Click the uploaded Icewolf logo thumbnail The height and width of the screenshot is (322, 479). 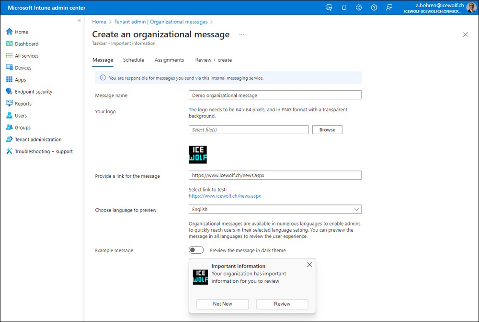tap(198, 154)
